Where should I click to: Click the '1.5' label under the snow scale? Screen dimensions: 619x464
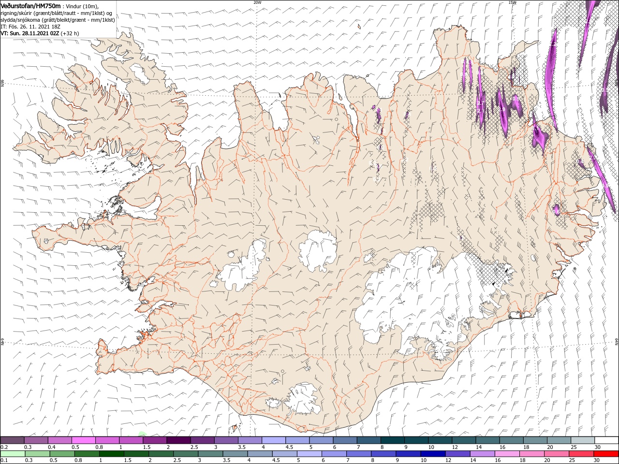pos(147,447)
